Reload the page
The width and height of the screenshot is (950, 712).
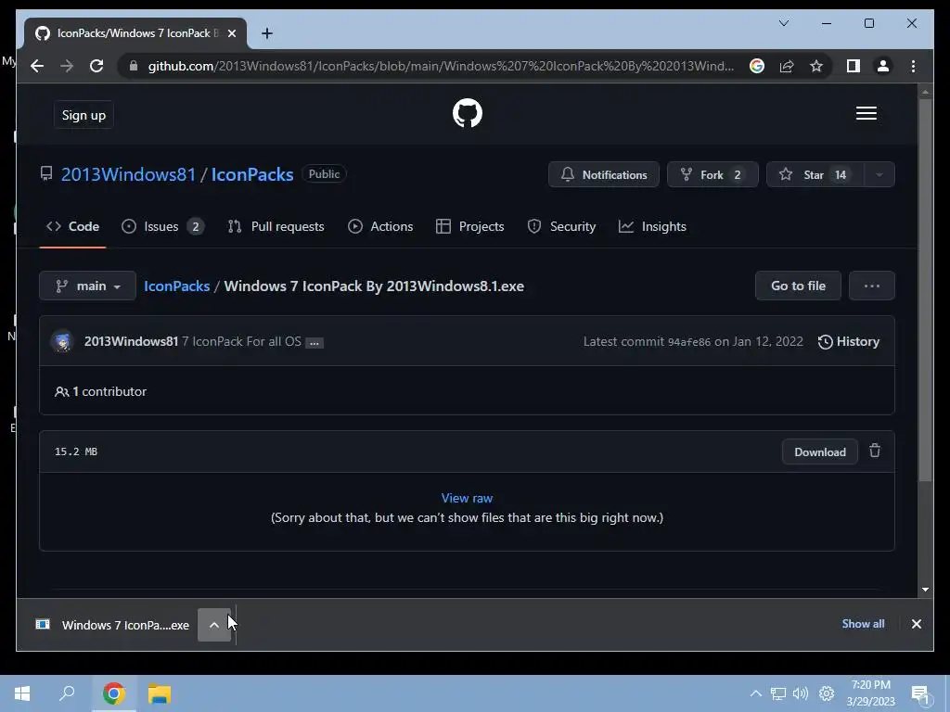pos(96,66)
